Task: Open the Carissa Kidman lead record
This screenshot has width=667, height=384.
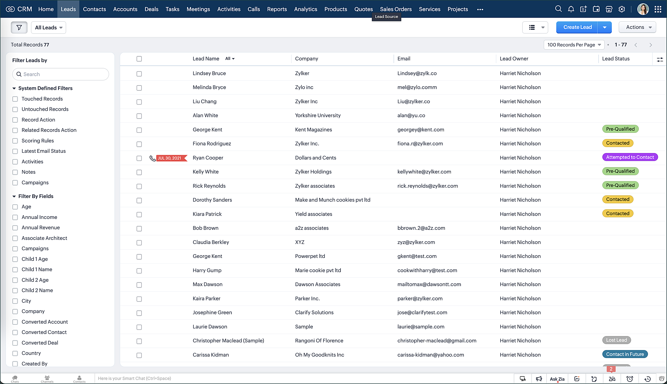Action: click(210, 355)
